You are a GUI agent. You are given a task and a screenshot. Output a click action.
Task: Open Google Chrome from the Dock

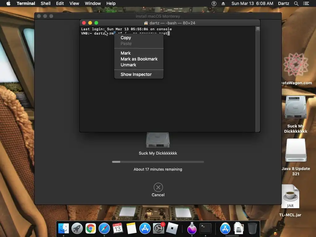pyautogui.click(x=91, y=229)
